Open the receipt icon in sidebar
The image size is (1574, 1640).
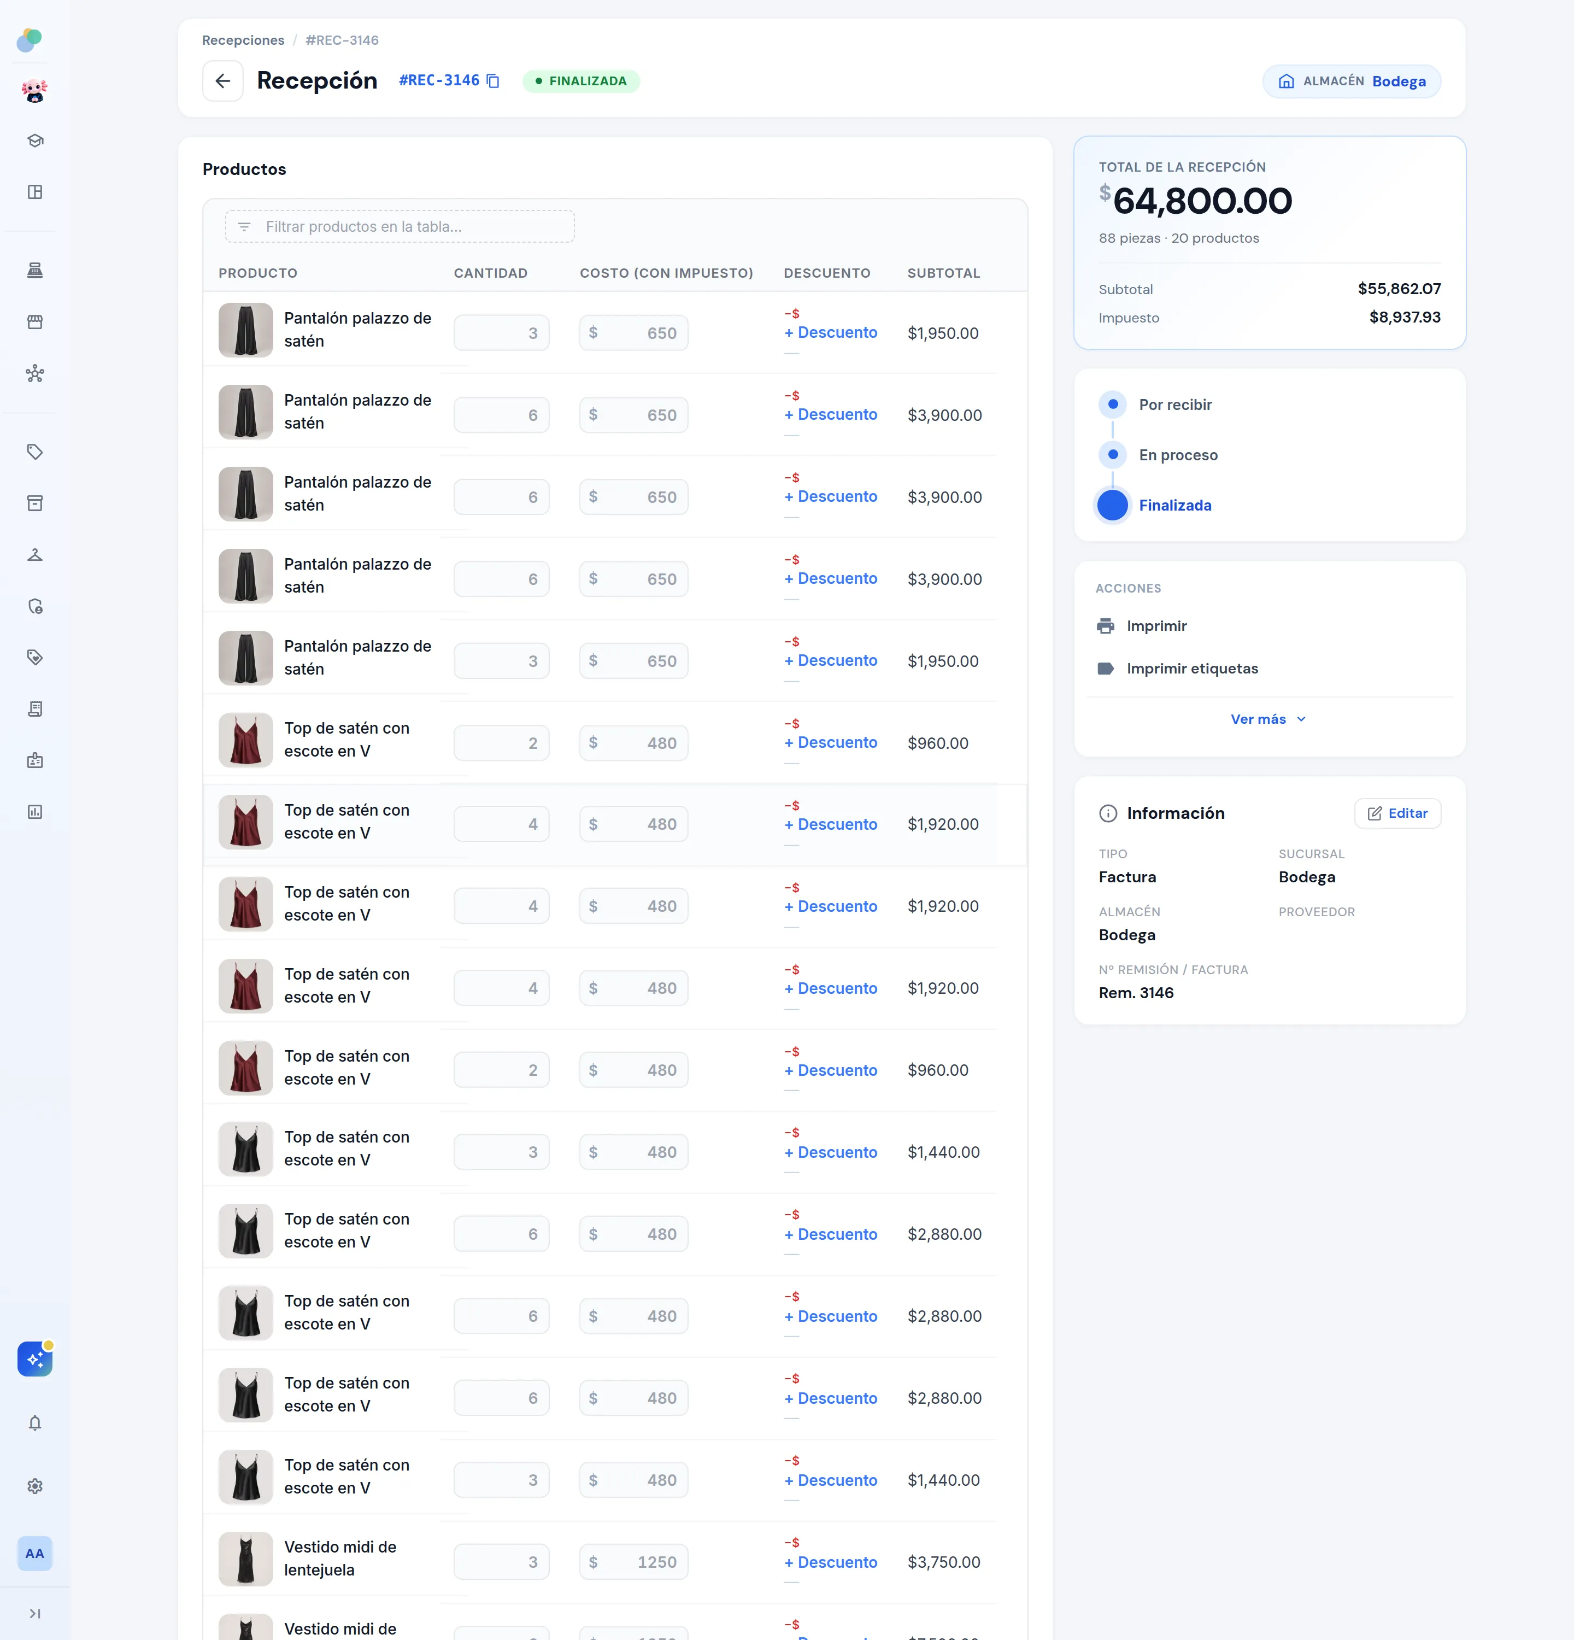(35, 708)
